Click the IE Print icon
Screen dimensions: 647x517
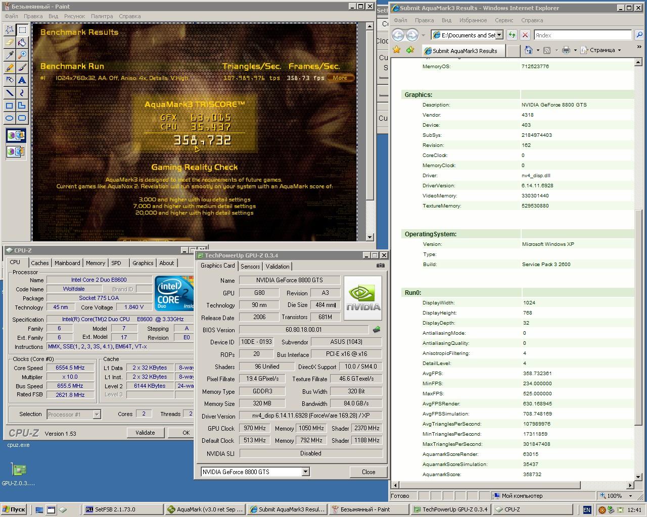566,50
